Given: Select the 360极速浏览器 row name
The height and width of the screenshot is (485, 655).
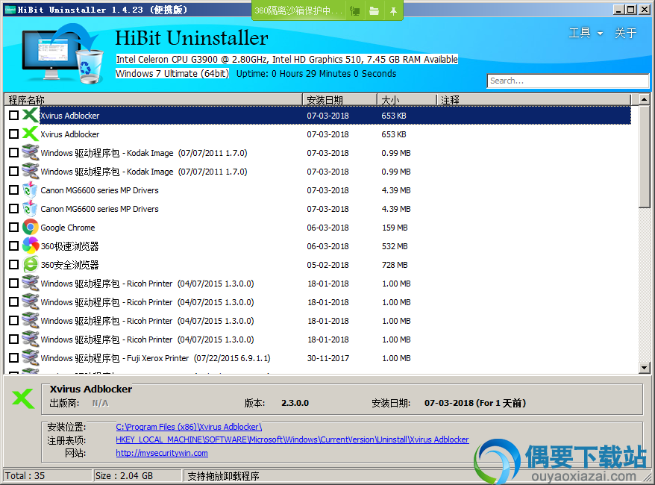Looking at the screenshot, I should [x=70, y=246].
